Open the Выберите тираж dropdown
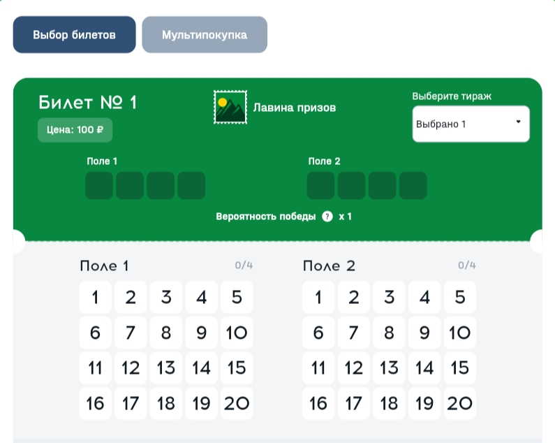 click(x=471, y=124)
